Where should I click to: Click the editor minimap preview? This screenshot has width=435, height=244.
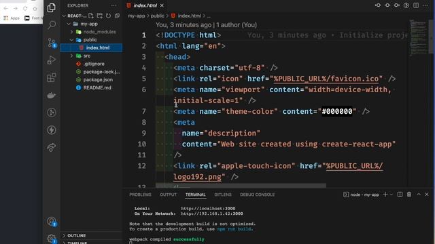[x=418, y=37]
